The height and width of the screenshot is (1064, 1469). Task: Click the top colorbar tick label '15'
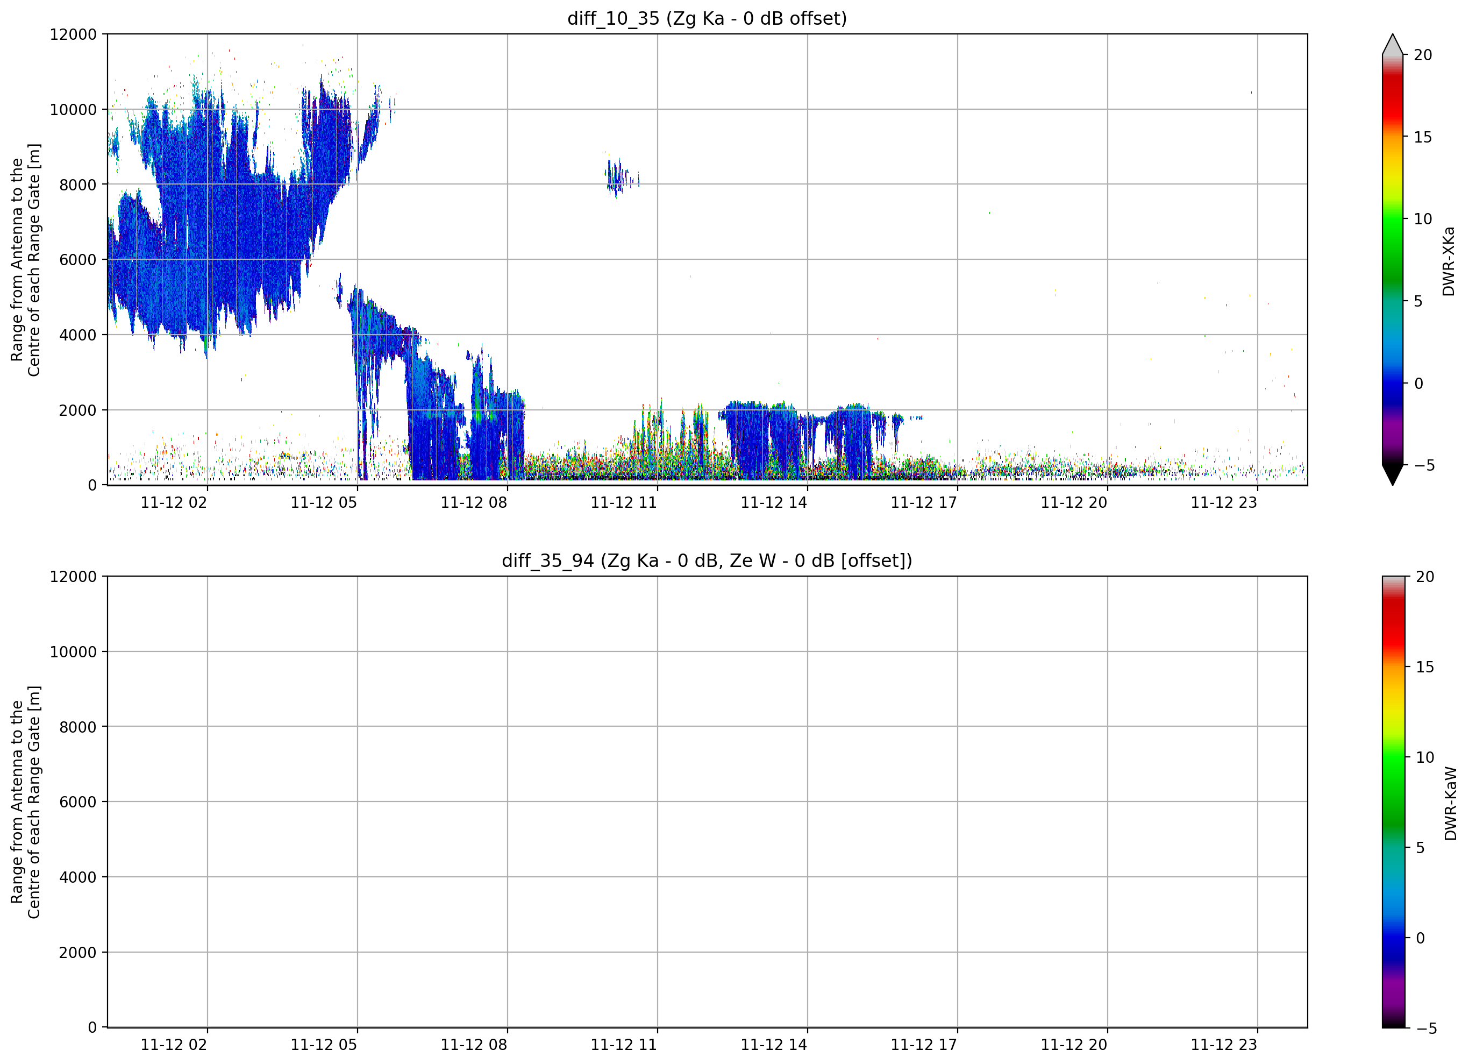[1423, 137]
